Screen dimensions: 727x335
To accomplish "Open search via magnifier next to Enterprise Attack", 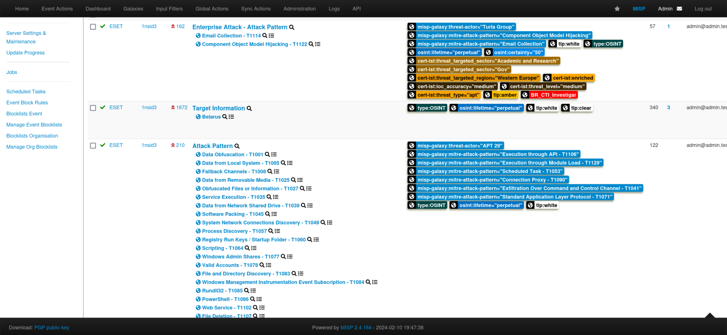I will 292,27.
